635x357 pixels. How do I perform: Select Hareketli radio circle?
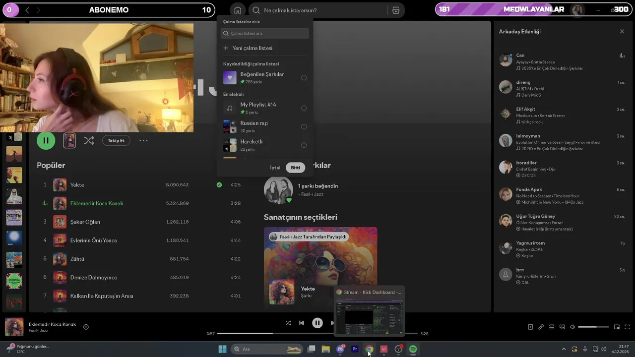tap(304, 145)
